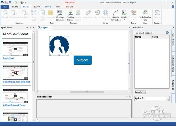This screenshot has width=176, height=126.
Task: Open the Task / Timeline side tab
Action: [173, 40]
